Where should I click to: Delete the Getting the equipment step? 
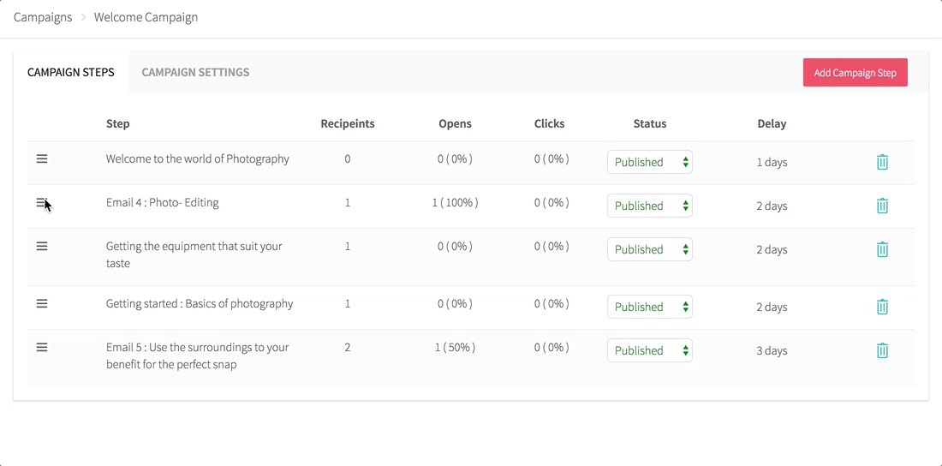click(x=882, y=249)
